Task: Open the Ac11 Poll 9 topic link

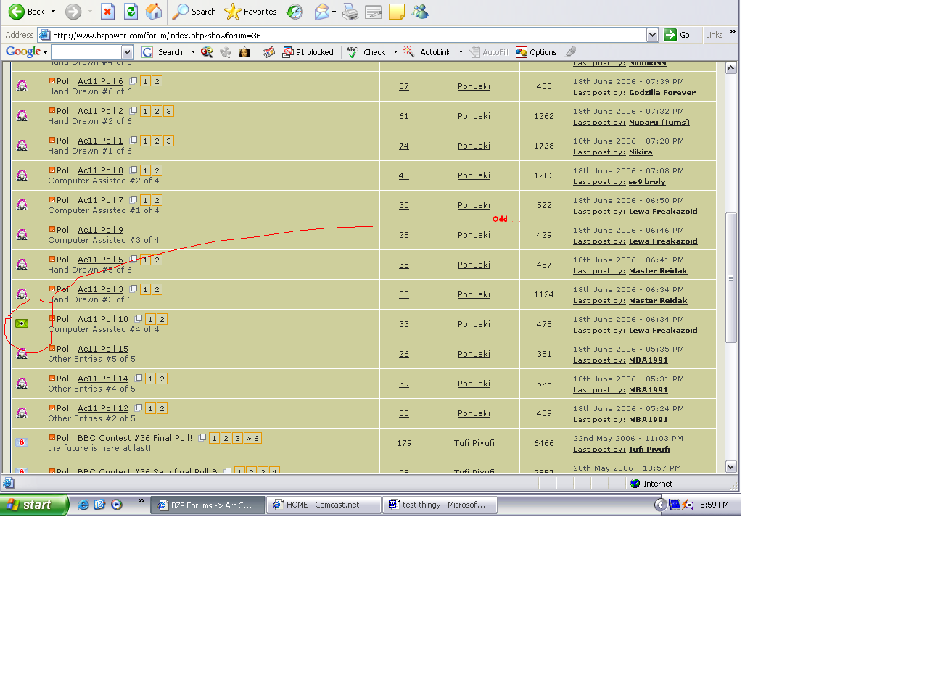Action: [100, 230]
